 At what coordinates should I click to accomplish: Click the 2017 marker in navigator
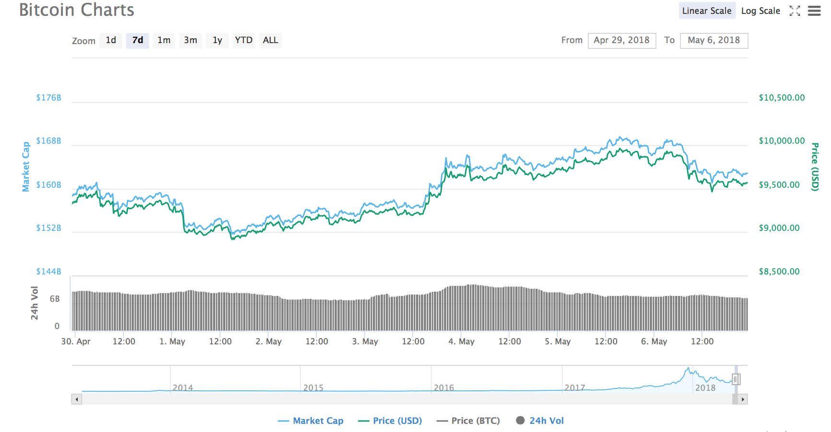pyautogui.click(x=575, y=387)
